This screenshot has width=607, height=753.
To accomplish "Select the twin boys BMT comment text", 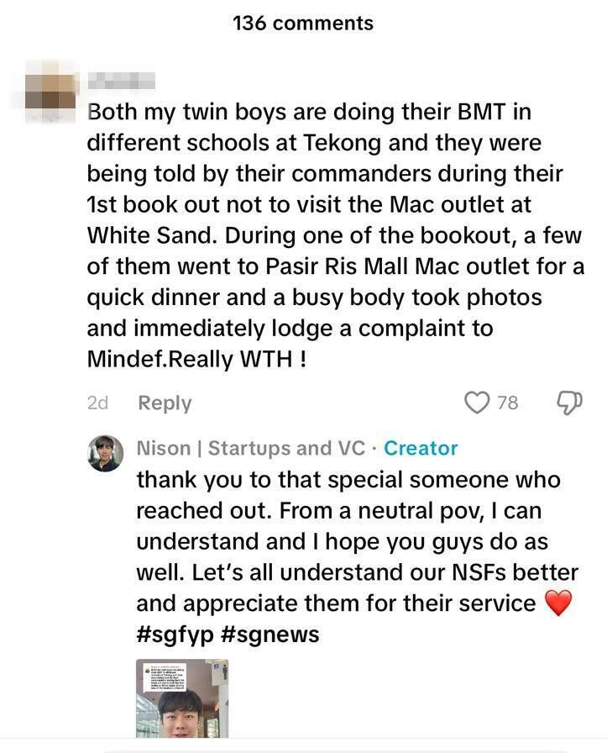I will coord(336,235).
